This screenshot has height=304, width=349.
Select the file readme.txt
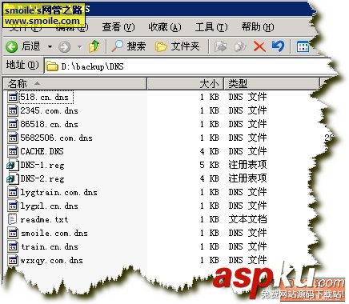(x=44, y=219)
